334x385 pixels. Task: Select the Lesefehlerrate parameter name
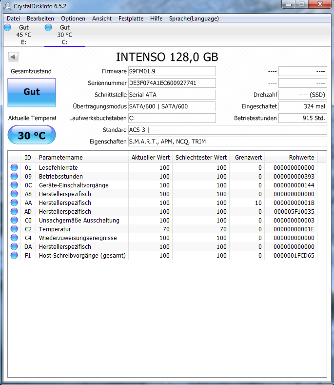click(59, 168)
